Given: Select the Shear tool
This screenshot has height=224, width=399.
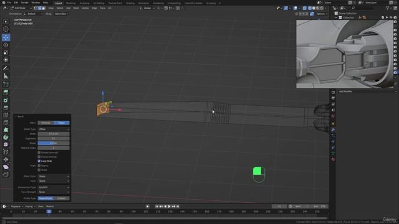Looking at the screenshot, I should coord(6,167).
